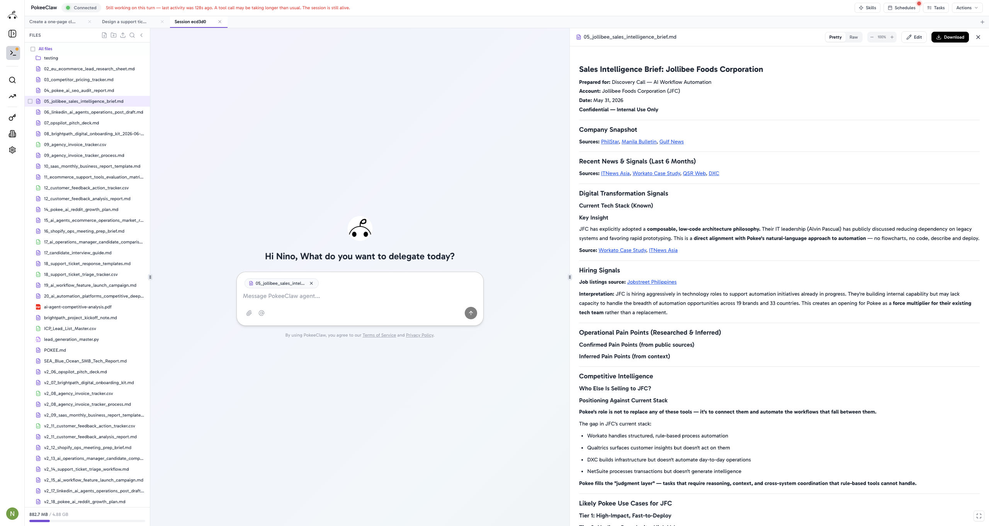Screen dimensions: 989x526
Task: Switch preview to Pretty view
Action: tap(835, 37)
